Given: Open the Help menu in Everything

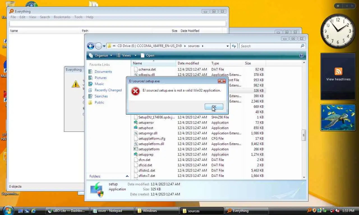Looking at the screenshot, I should (90, 17).
